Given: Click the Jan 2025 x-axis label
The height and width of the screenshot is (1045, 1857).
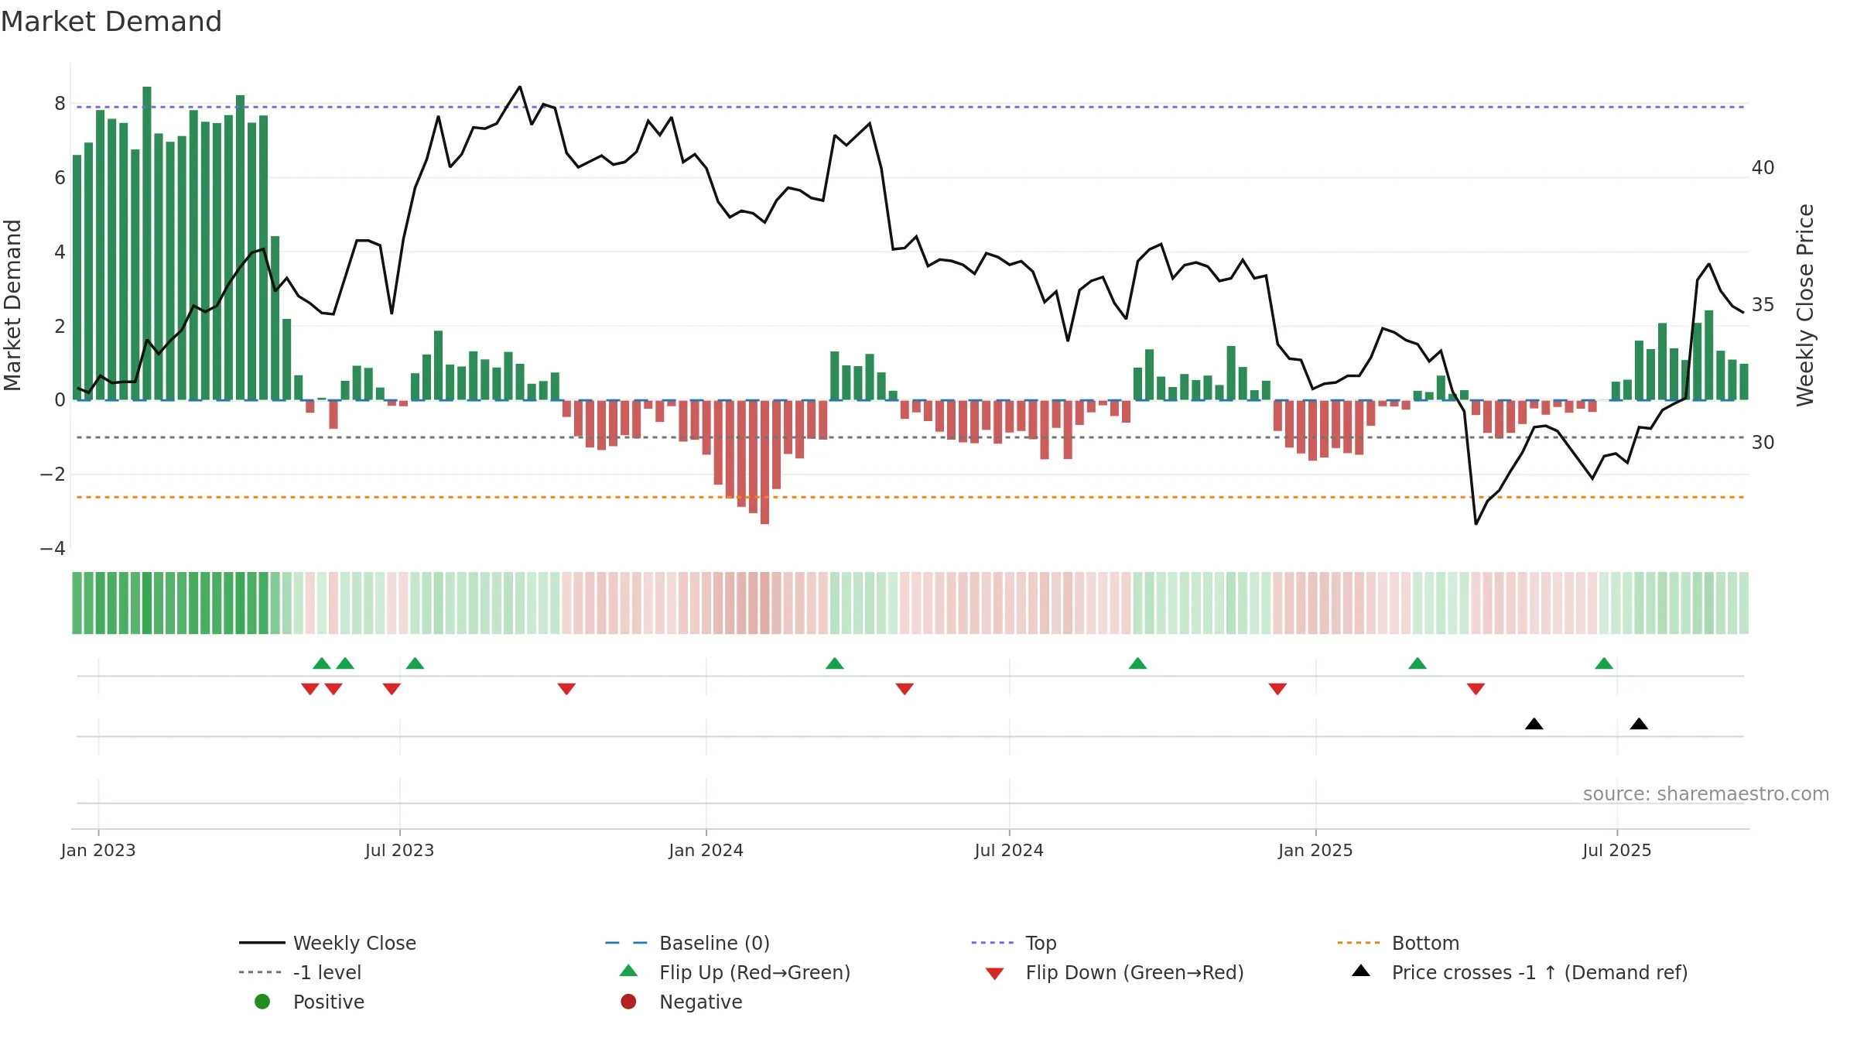Looking at the screenshot, I should (1315, 850).
